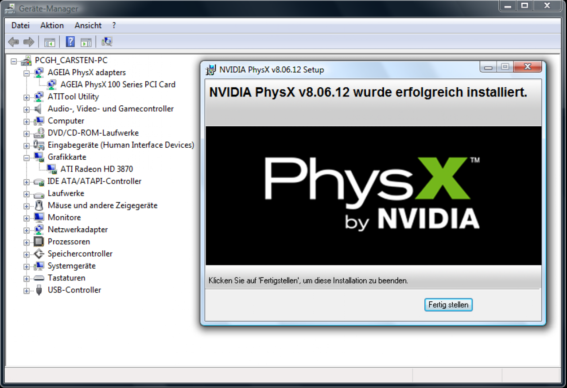Click the Tastaturen keyboard icon

coord(39,278)
